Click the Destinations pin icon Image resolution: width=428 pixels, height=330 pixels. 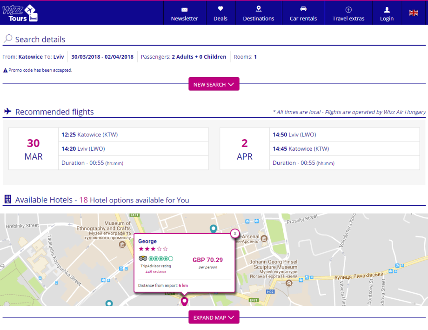click(259, 9)
